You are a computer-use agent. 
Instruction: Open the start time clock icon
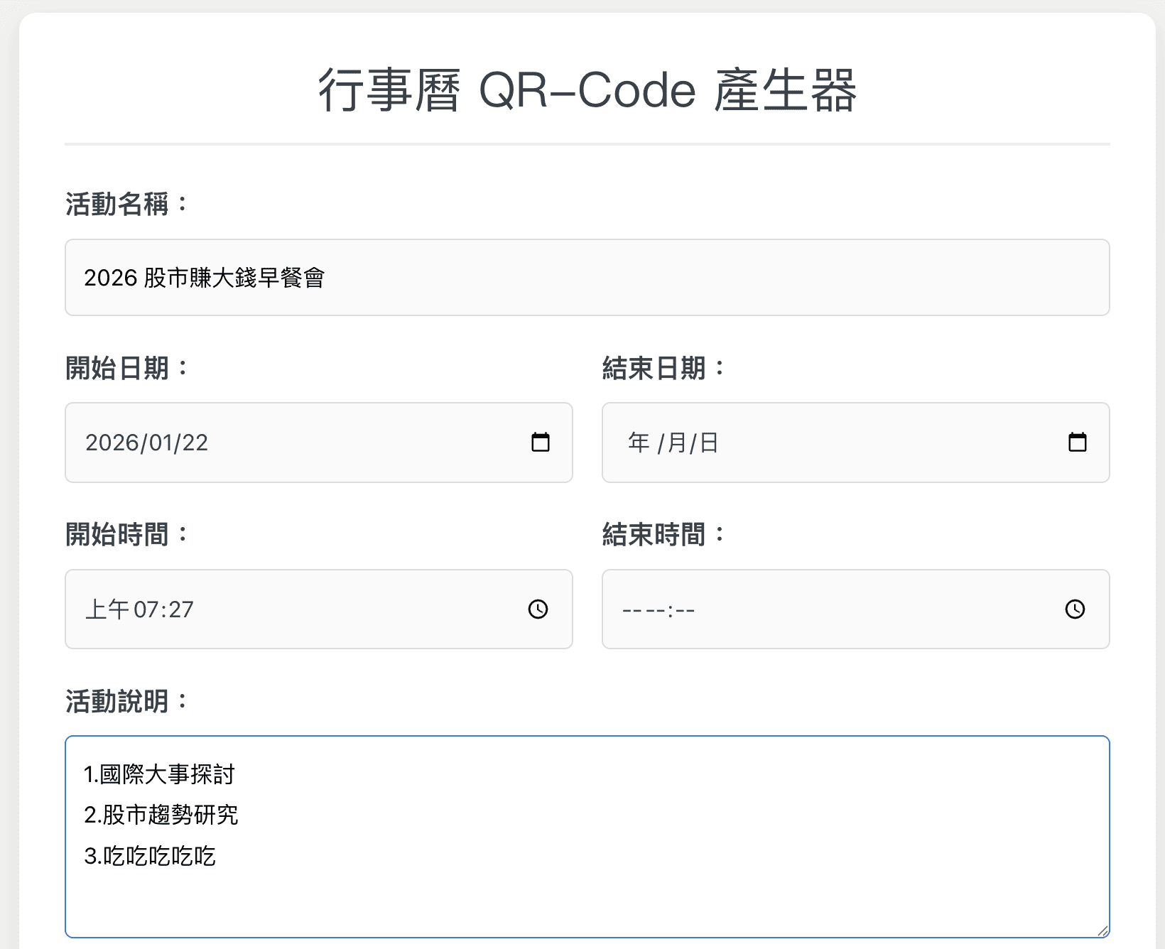click(538, 609)
